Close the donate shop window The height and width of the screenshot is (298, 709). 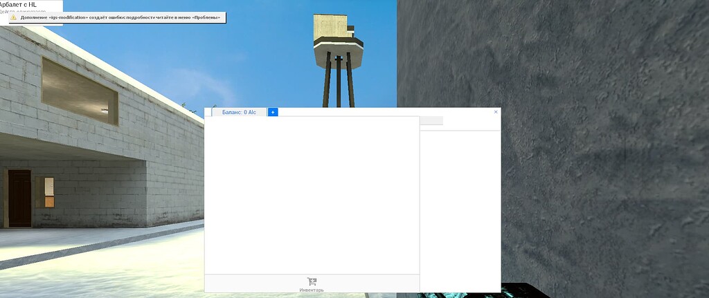(496, 111)
